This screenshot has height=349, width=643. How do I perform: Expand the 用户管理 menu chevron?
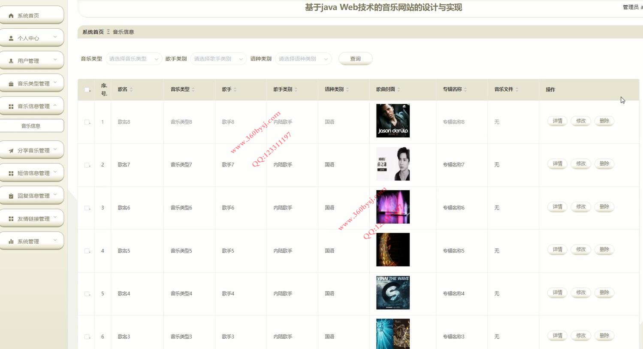(x=55, y=60)
